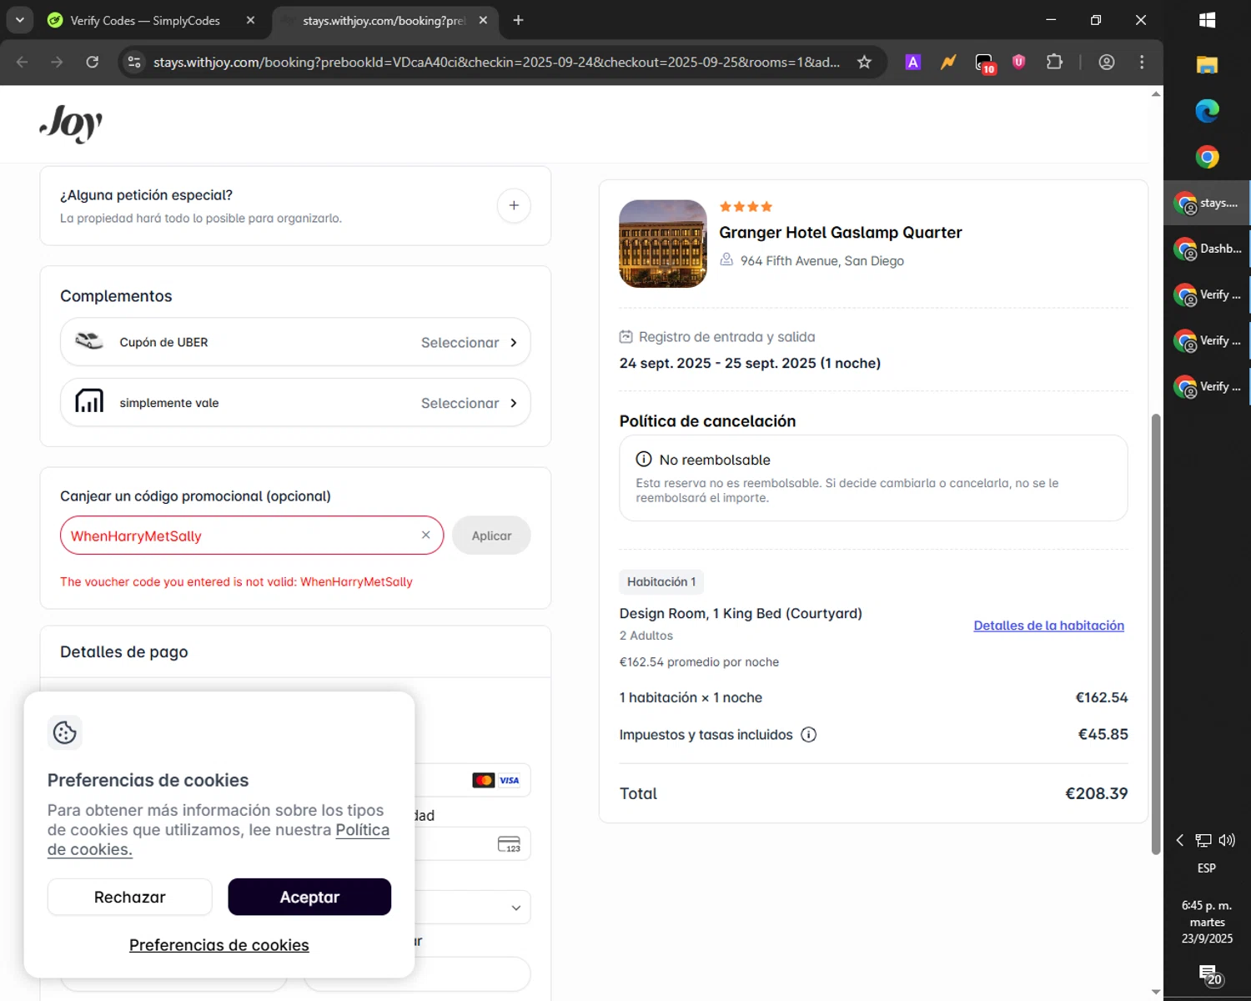The height and width of the screenshot is (1001, 1251).
Task: Close the Verify Codes tab
Action: [250, 20]
